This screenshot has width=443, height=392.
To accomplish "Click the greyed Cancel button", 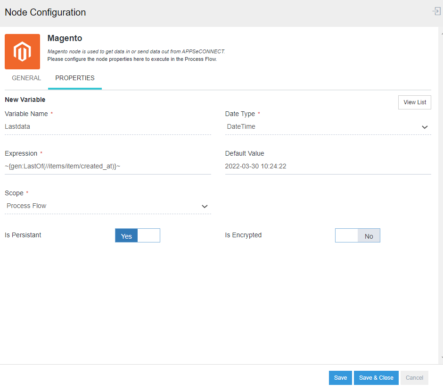I will 414,378.
